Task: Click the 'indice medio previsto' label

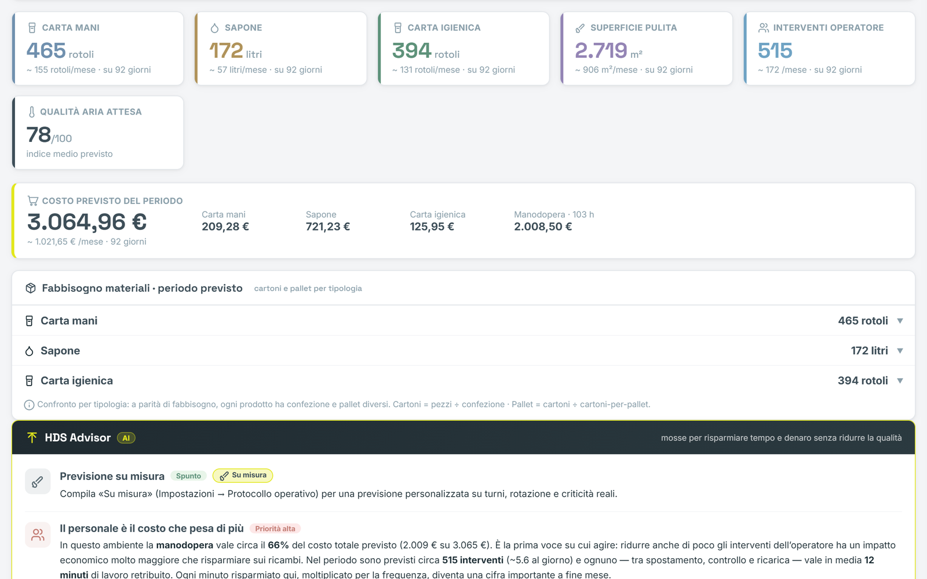Action: point(70,154)
